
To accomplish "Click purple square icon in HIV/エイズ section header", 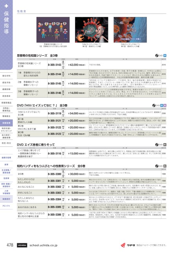I will (165, 105).
